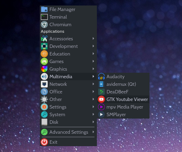182x152 pixels.
Task: Click the Audacity headphones icon
Action: 101,77
